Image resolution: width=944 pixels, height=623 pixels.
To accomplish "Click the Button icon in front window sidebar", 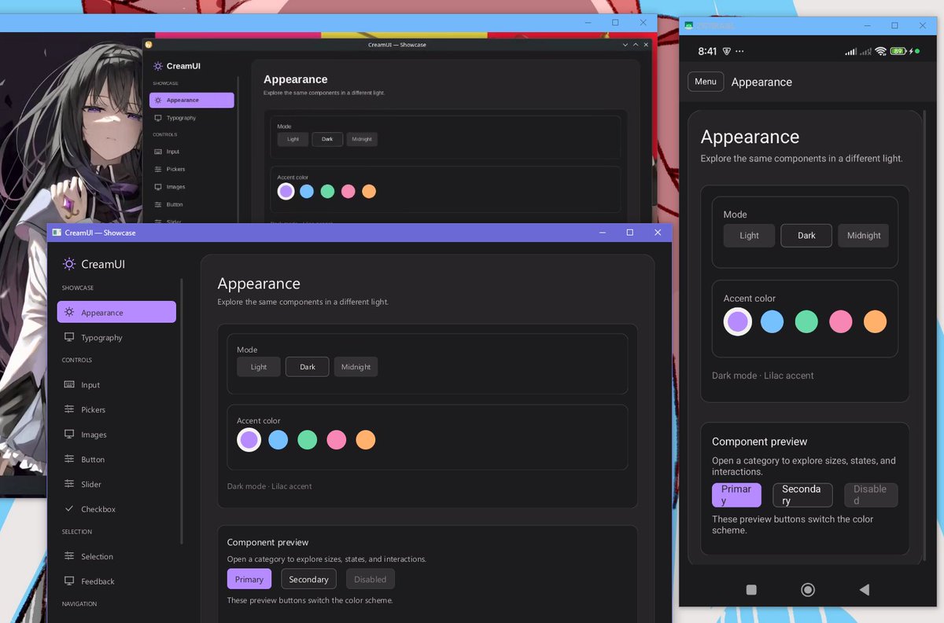I will pyautogui.click(x=69, y=460).
